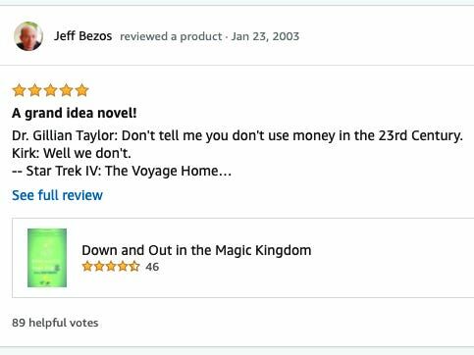Select the Jan 23, 2003 review date
Image resolution: width=474 pixels, height=355 pixels.
pos(265,36)
